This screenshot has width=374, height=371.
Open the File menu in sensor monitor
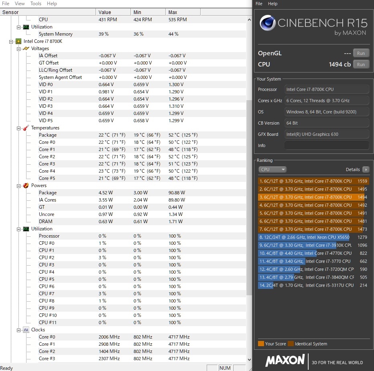point(6,4)
